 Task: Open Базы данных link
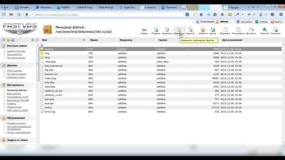(14, 94)
